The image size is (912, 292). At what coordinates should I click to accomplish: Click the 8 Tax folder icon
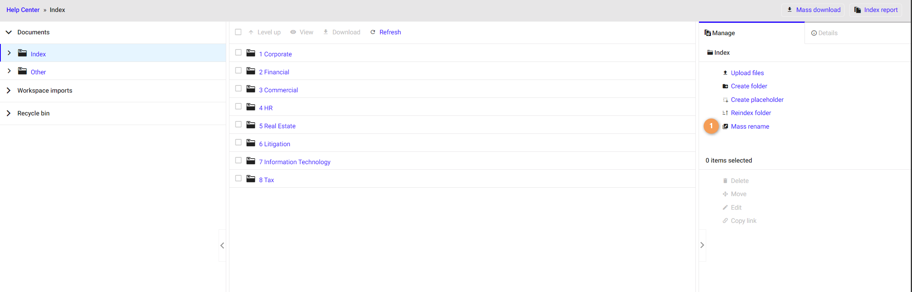click(251, 179)
